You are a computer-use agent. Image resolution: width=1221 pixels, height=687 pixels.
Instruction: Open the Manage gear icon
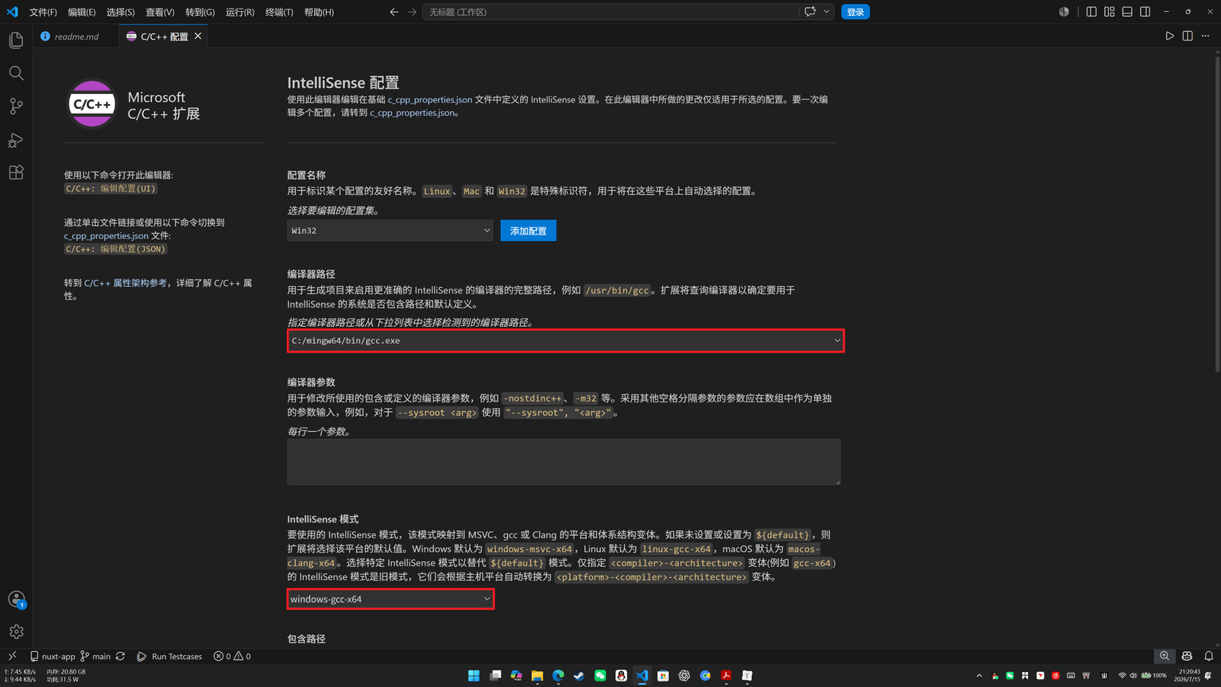[x=16, y=631]
